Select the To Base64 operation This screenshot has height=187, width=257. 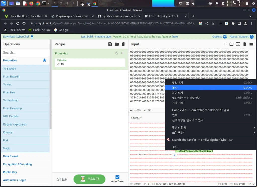click(25, 69)
